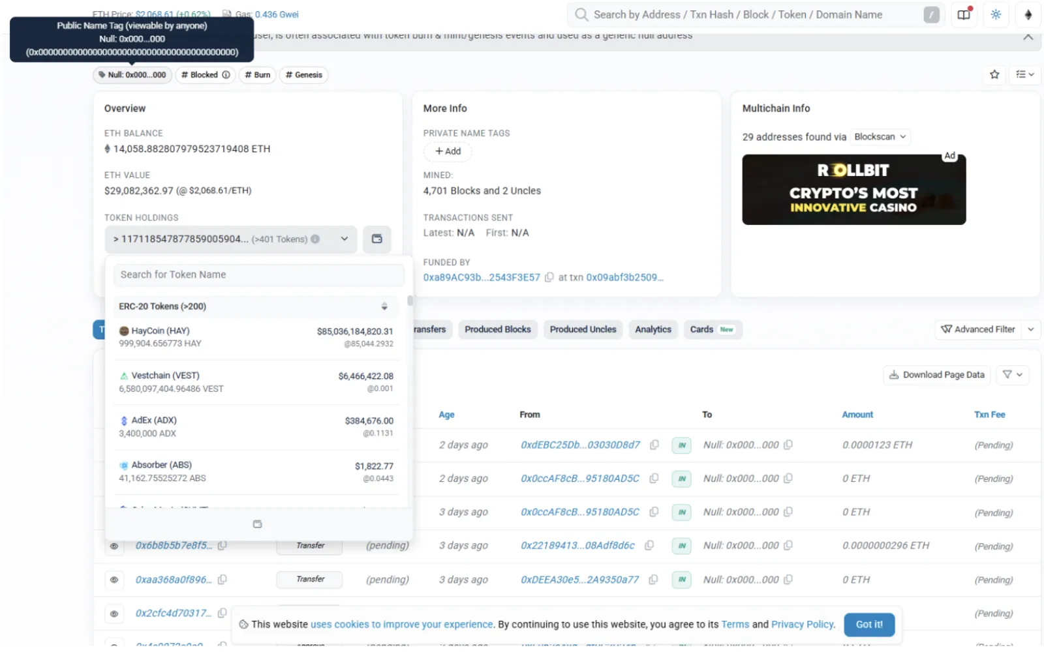Screen dimensions: 1044x654
Task: Click the Null: 0x000...000 name tag
Action: [x=132, y=75]
